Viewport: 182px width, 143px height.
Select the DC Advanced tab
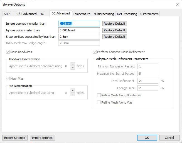[61, 14]
